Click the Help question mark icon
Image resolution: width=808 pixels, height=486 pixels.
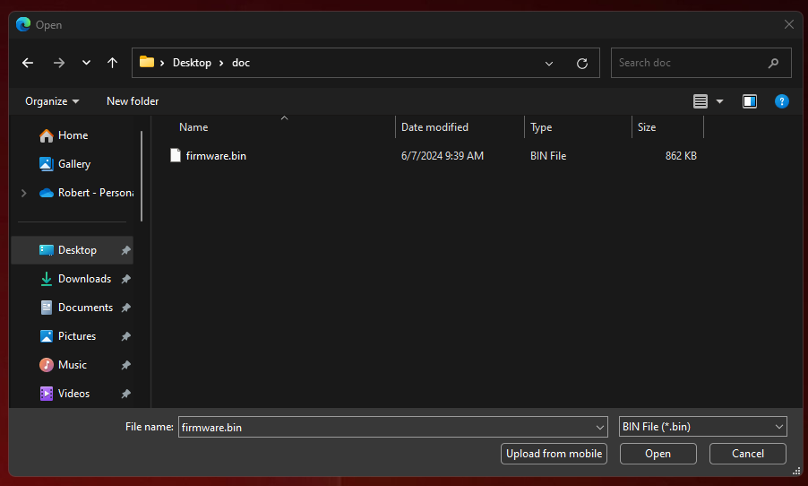(781, 101)
